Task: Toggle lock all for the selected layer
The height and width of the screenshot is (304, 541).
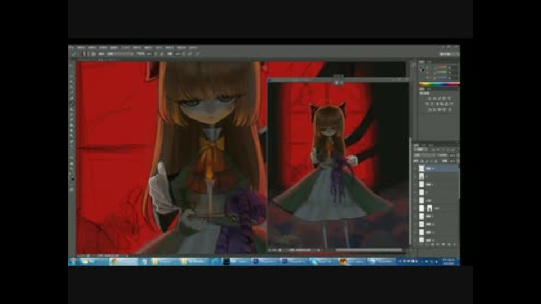Action: click(x=436, y=160)
